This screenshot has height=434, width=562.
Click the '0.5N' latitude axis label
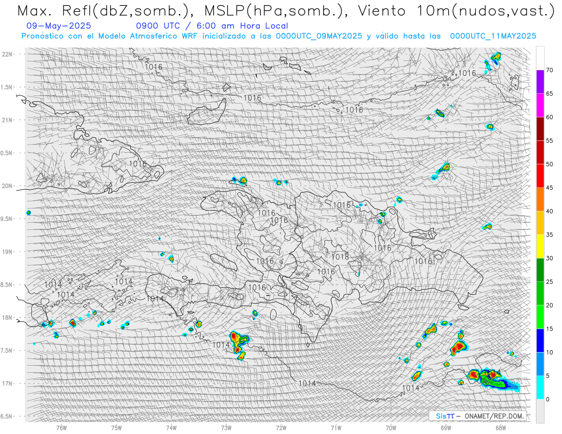[7, 153]
